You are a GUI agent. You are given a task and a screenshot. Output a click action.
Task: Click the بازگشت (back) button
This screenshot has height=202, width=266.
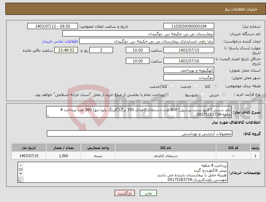125,193
